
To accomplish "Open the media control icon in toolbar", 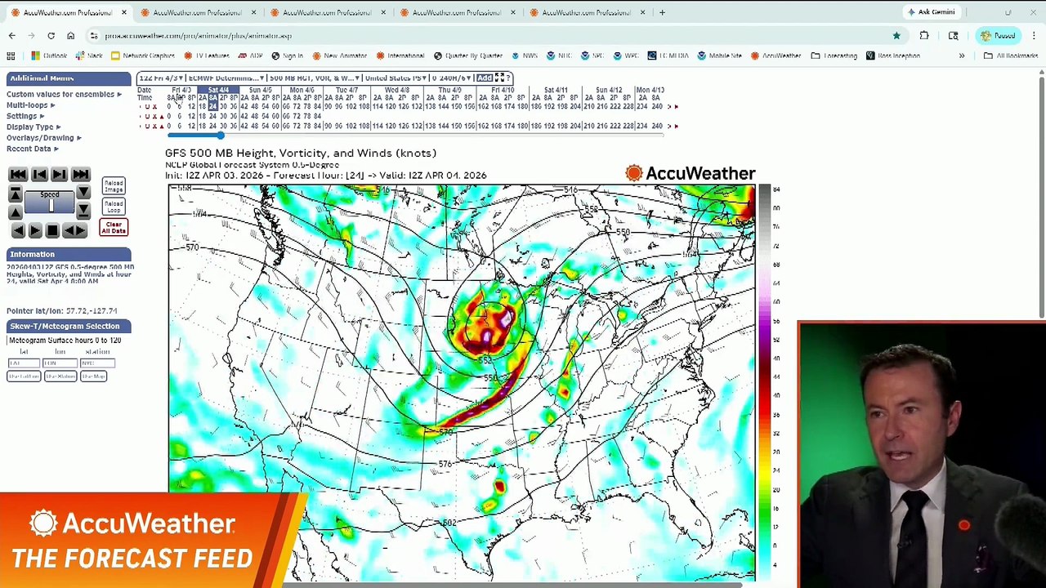I will click(953, 35).
